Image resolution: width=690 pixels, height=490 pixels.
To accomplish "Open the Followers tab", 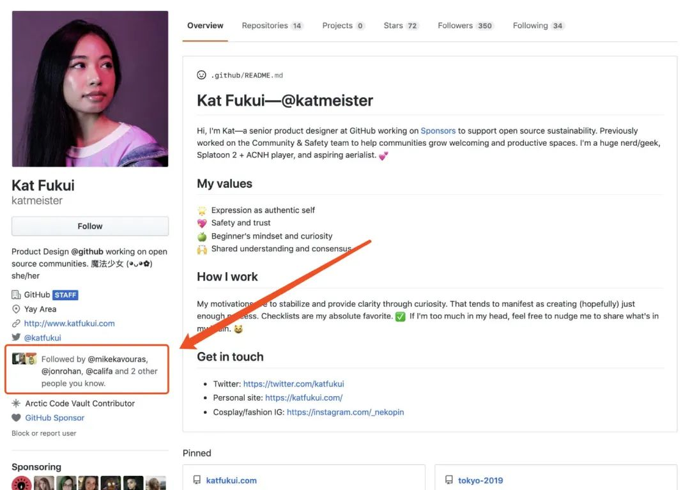I will coord(464,26).
